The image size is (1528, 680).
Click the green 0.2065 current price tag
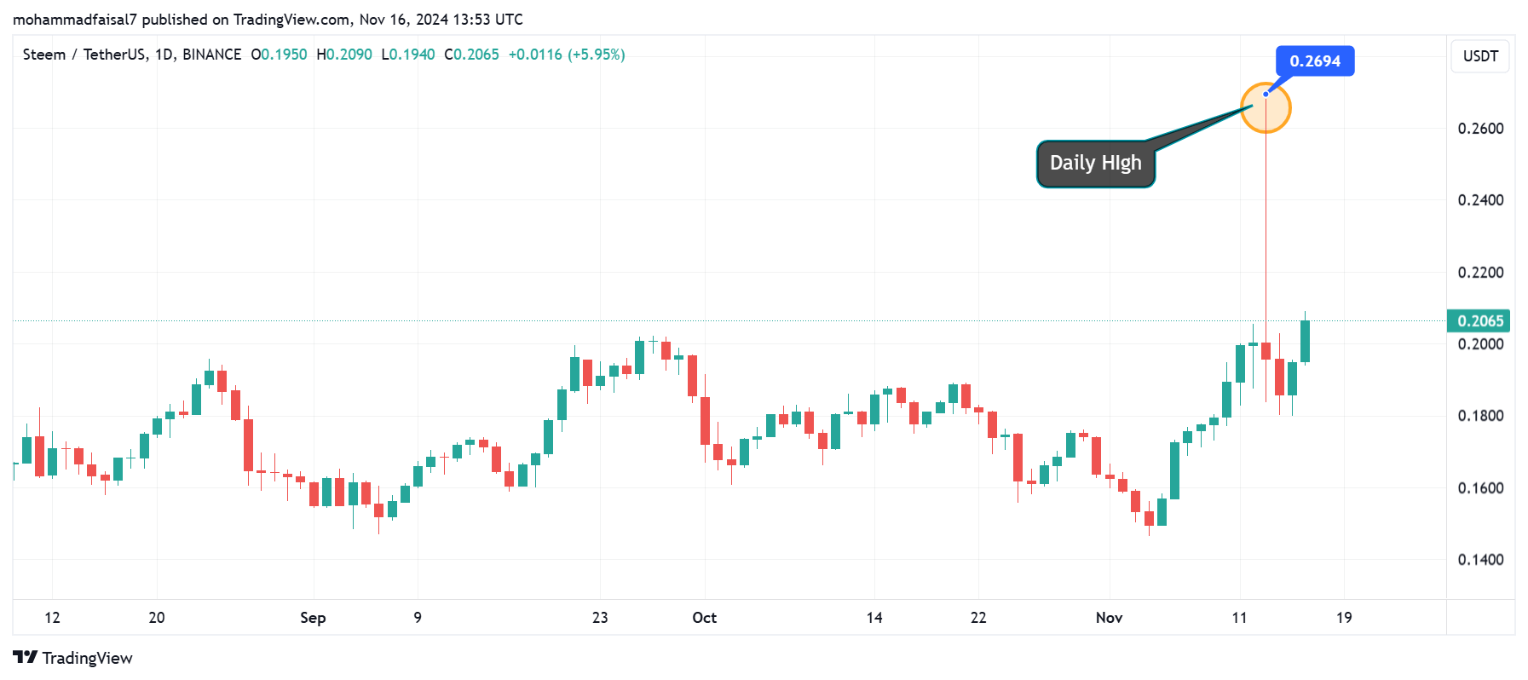click(1479, 321)
